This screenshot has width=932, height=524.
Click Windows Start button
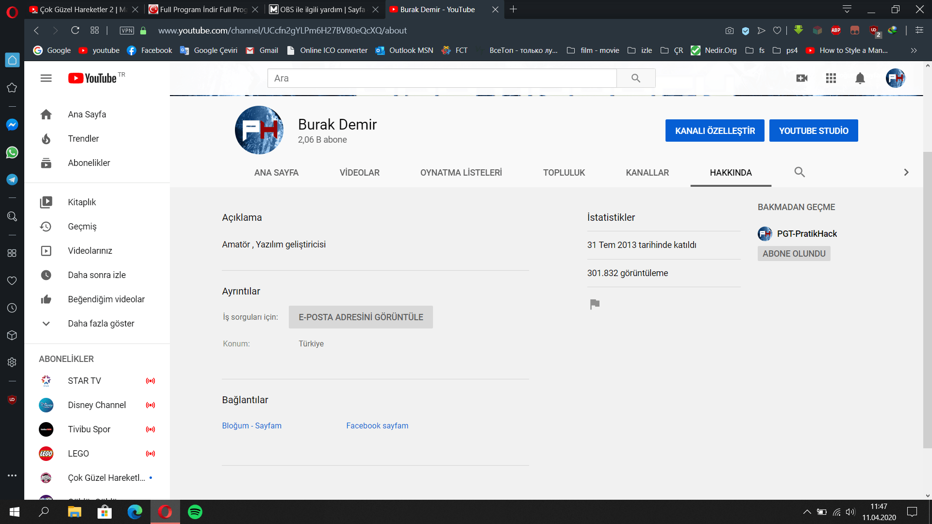(x=15, y=512)
